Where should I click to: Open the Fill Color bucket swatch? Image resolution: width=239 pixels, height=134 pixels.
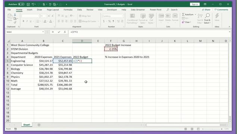pyautogui.click(x=45, y=21)
